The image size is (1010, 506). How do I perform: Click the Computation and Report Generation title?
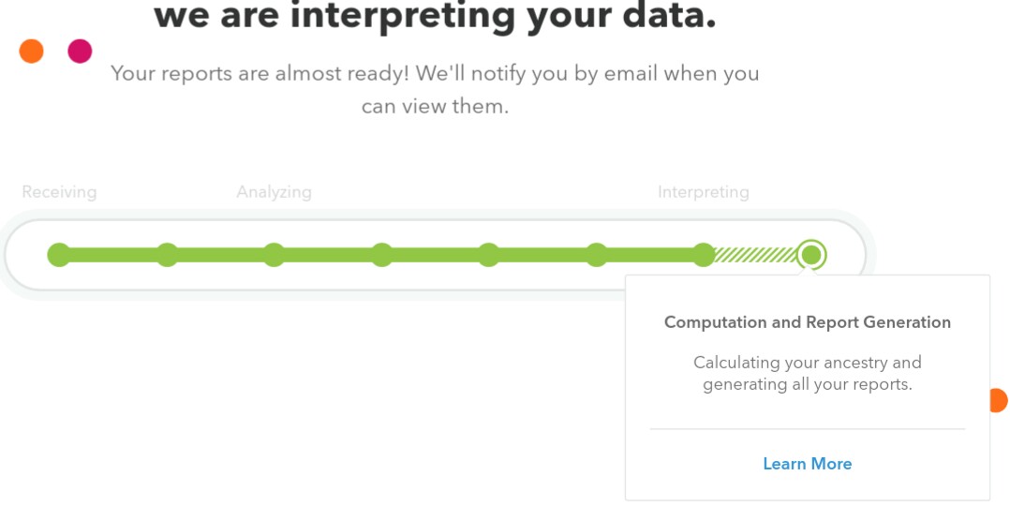pyautogui.click(x=807, y=322)
